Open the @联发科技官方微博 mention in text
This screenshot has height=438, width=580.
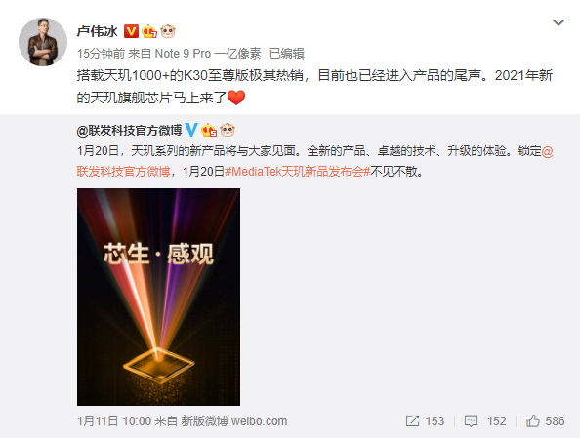point(314,161)
